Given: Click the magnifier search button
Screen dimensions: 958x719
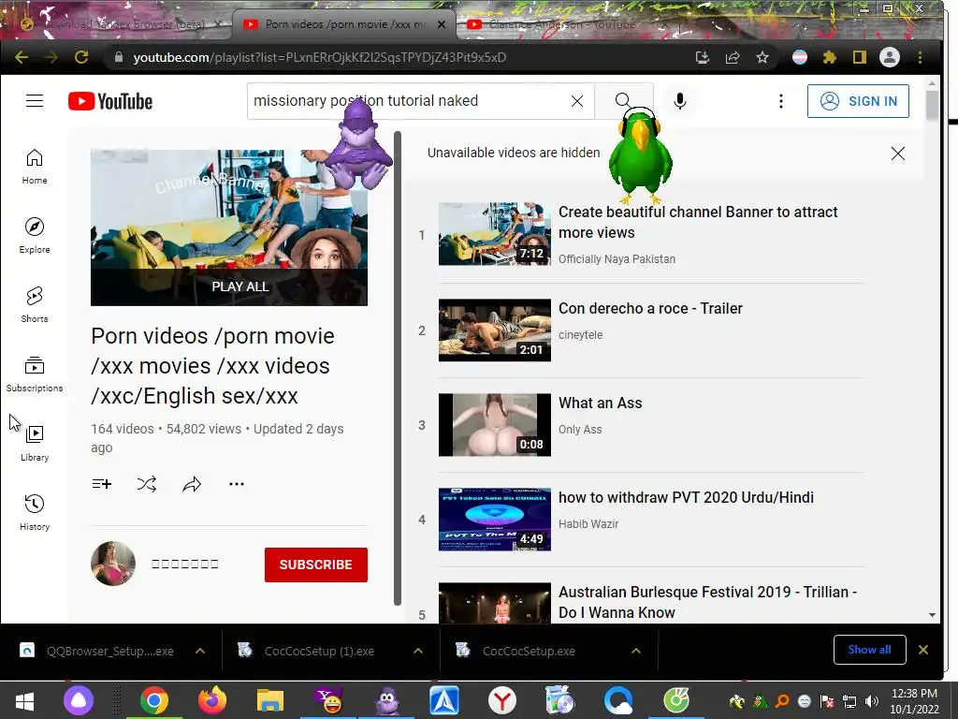Looking at the screenshot, I should [x=623, y=101].
